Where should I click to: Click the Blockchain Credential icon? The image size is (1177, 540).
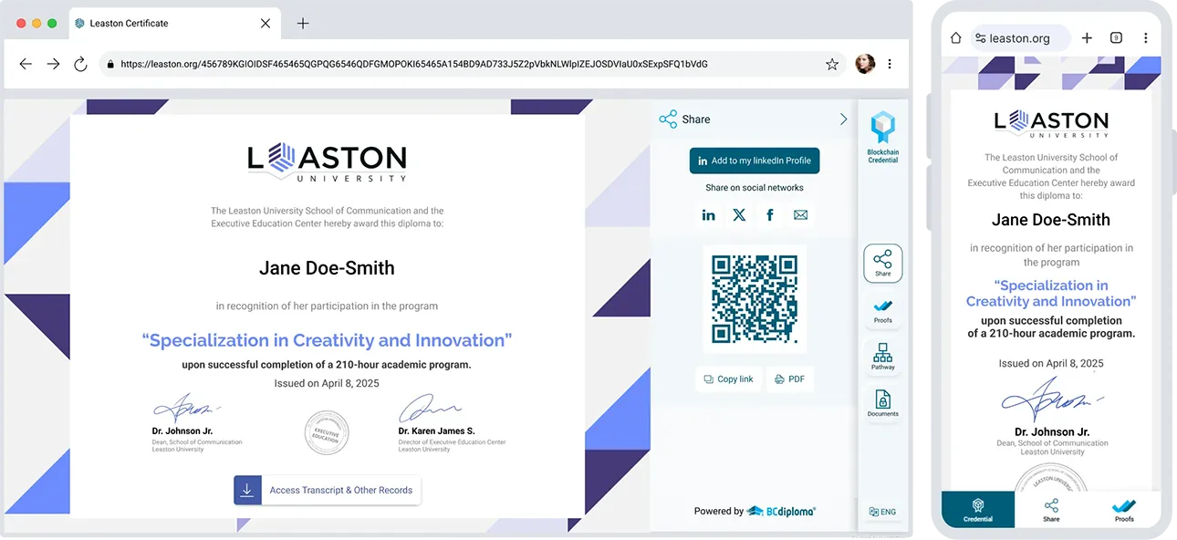[x=882, y=138]
